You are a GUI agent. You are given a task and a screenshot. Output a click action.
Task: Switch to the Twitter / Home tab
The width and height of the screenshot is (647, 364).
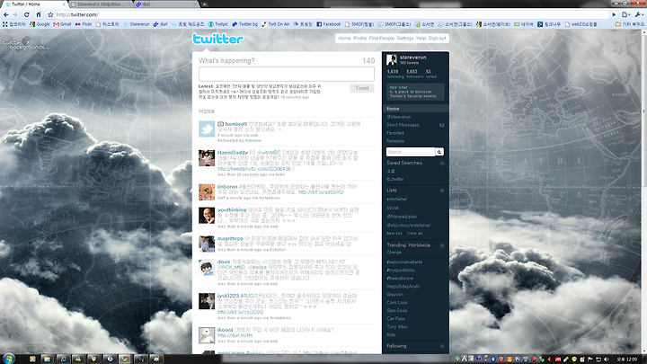tap(34, 4)
